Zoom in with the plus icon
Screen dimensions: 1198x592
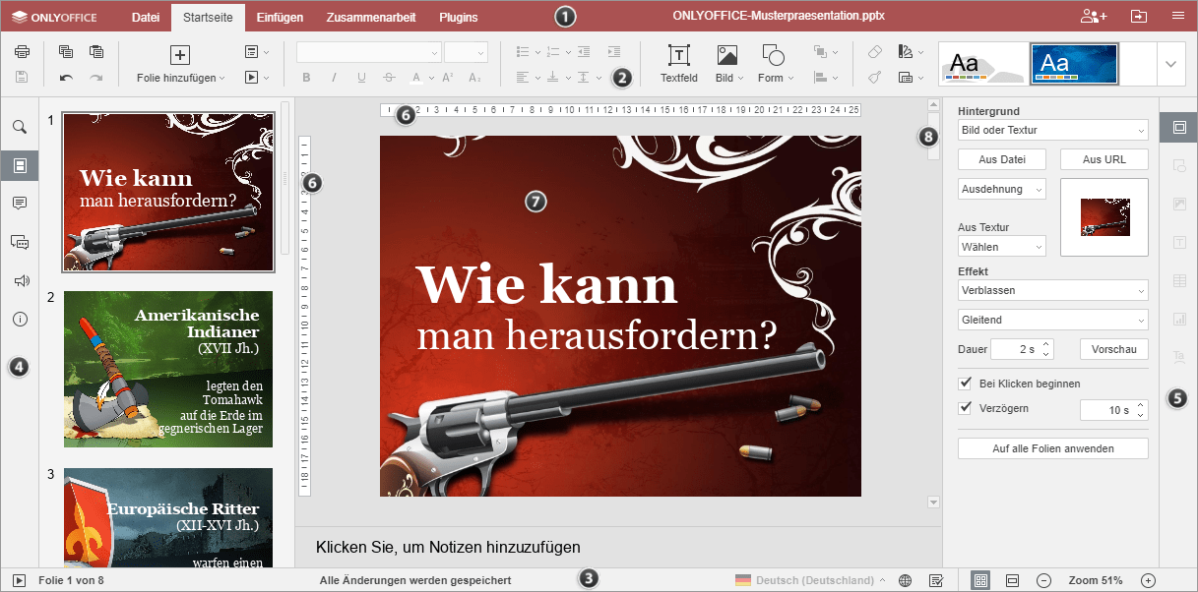(x=1147, y=580)
